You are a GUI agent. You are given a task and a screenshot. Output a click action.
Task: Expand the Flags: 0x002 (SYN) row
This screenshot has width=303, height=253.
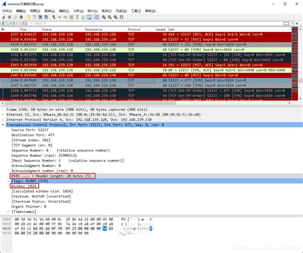pyautogui.click(x=8, y=181)
